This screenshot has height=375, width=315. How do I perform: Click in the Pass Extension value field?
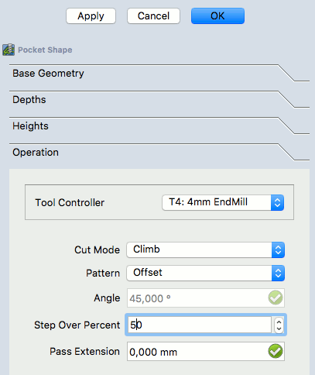[x=206, y=352]
